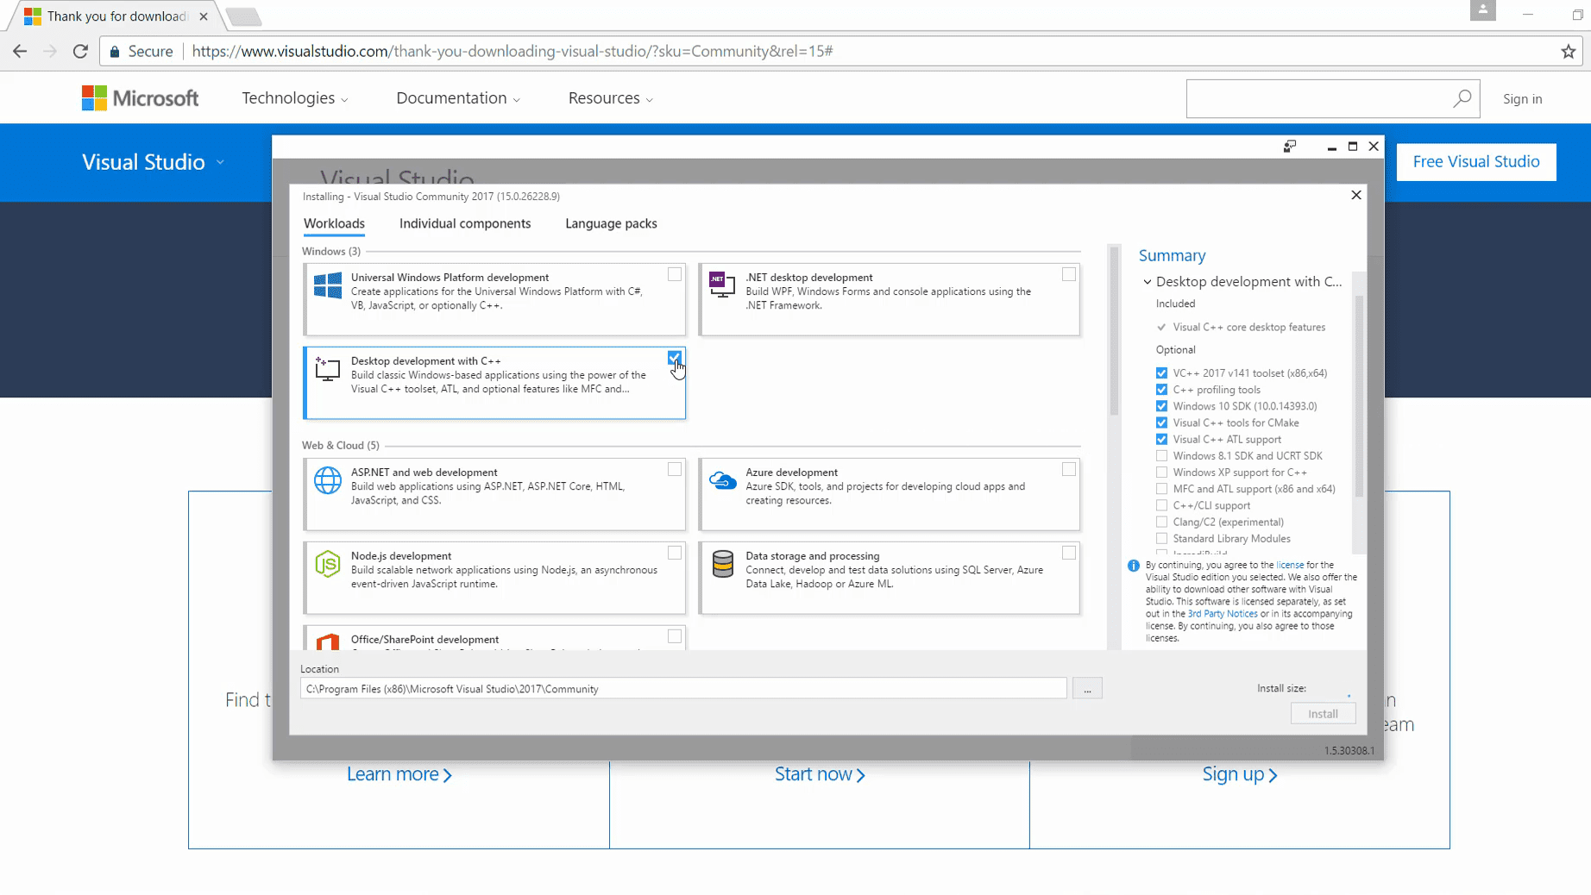Viewport: 1591px width, 895px height.
Task: Uncheck the Desktop development with C++ workload
Action: (x=674, y=357)
